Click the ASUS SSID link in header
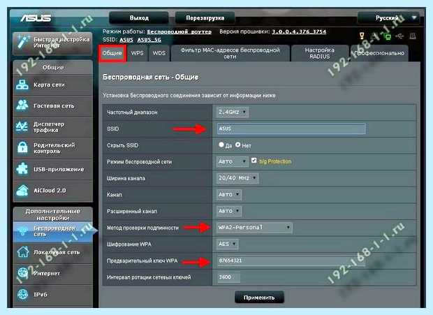The width and height of the screenshot is (433, 315). click(x=126, y=40)
